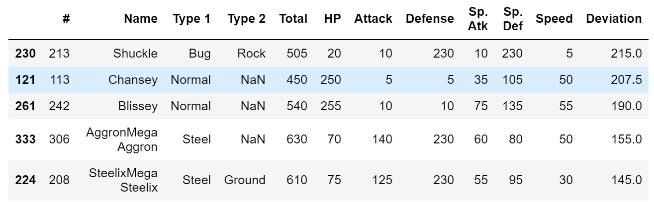
Task: Click the Deviation column header
Action: point(614,19)
